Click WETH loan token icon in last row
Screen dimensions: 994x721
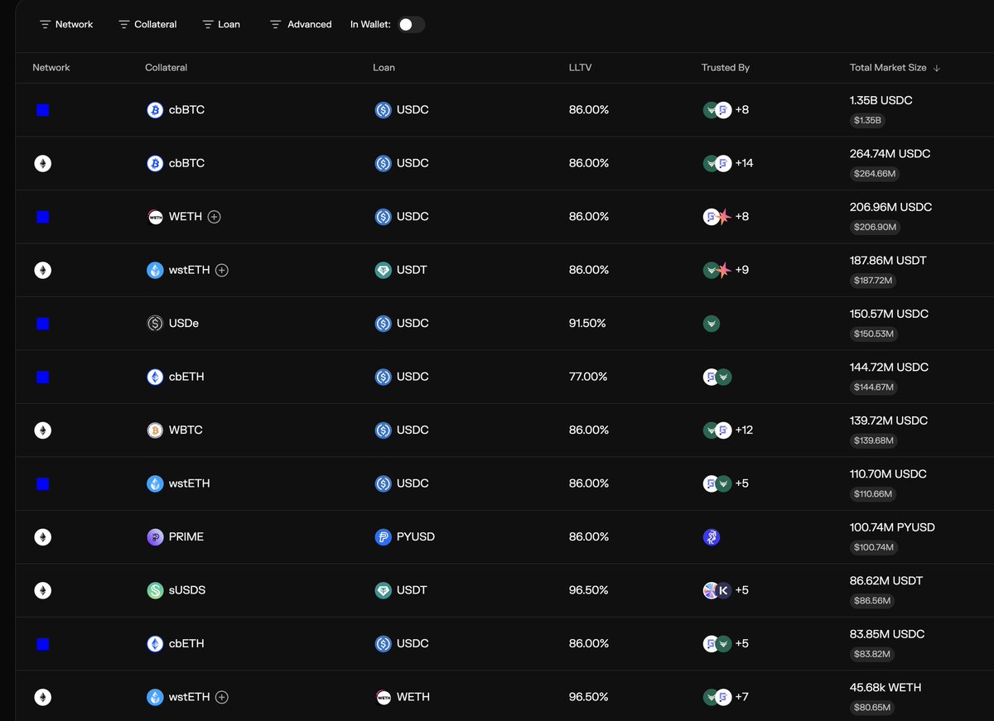pos(383,697)
